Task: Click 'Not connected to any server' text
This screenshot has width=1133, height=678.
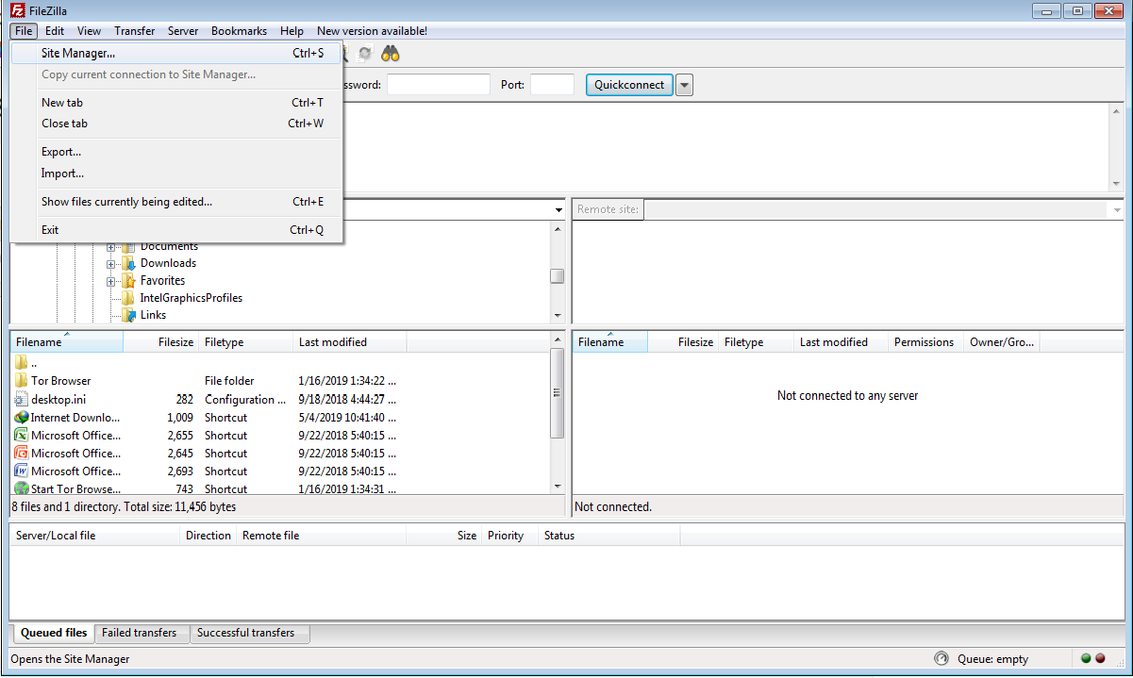Action: pyautogui.click(x=847, y=396)
